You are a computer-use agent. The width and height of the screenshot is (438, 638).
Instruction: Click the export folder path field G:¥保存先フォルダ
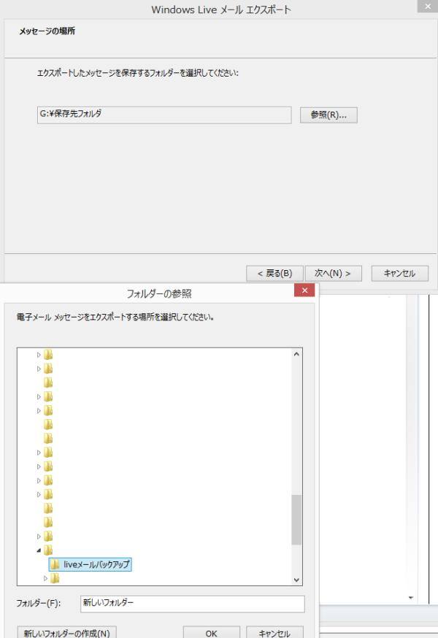pos(164,115)
